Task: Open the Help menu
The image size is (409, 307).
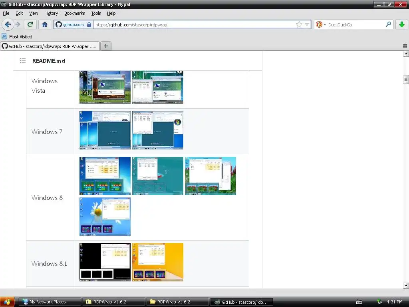Action: [x=111, y=13]
